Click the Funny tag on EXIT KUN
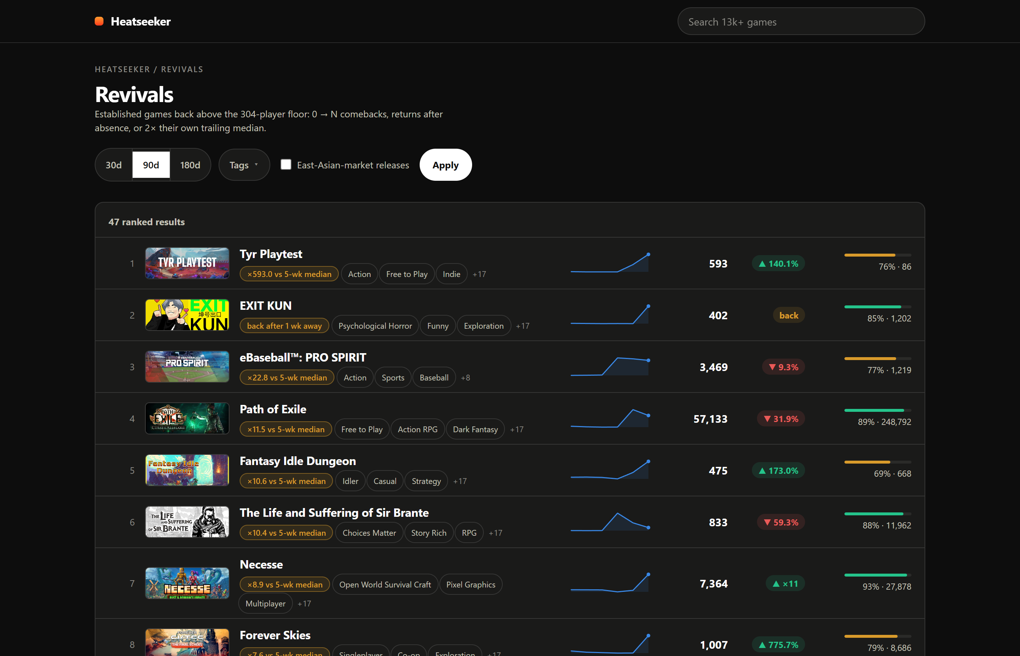Viewport: 1020px width, 656px height. click(x=438, y=326)
